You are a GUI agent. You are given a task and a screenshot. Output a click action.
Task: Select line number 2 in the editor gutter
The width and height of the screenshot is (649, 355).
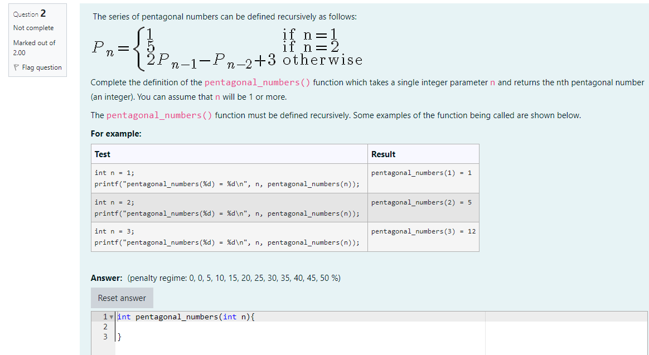(x=104, y=327)
